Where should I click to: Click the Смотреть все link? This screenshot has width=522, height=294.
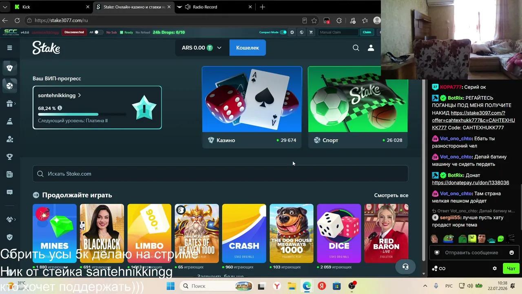[x=391, y=195]
